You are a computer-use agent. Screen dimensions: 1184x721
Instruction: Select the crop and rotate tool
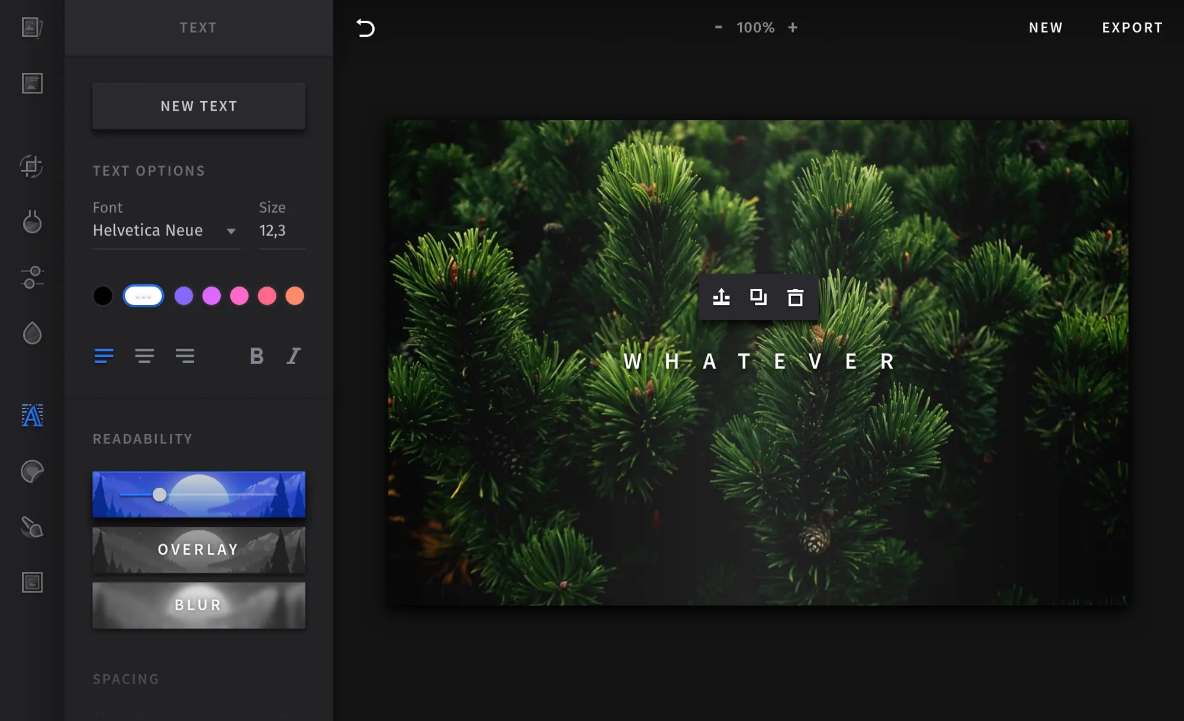click(32, 166)
